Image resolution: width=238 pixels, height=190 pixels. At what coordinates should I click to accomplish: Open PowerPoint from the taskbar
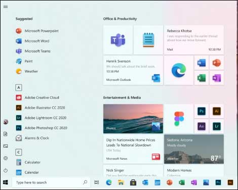point(170,182)
